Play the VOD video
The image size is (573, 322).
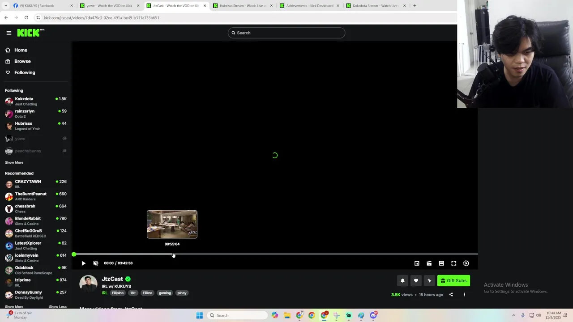tap(83, 263)
